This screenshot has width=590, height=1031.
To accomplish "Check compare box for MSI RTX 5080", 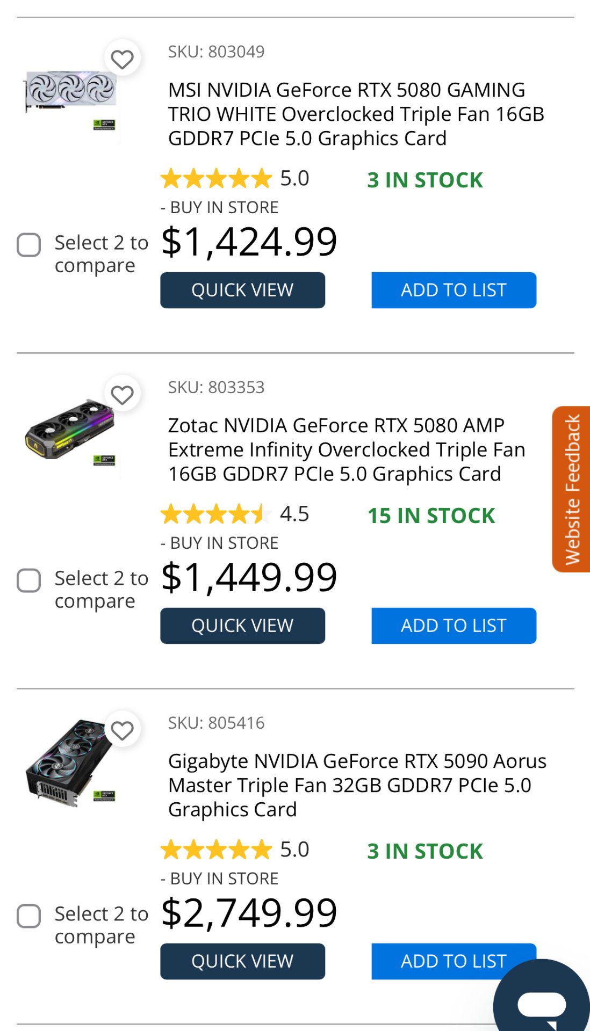I will pyautogui.click(x=29, y=245).
